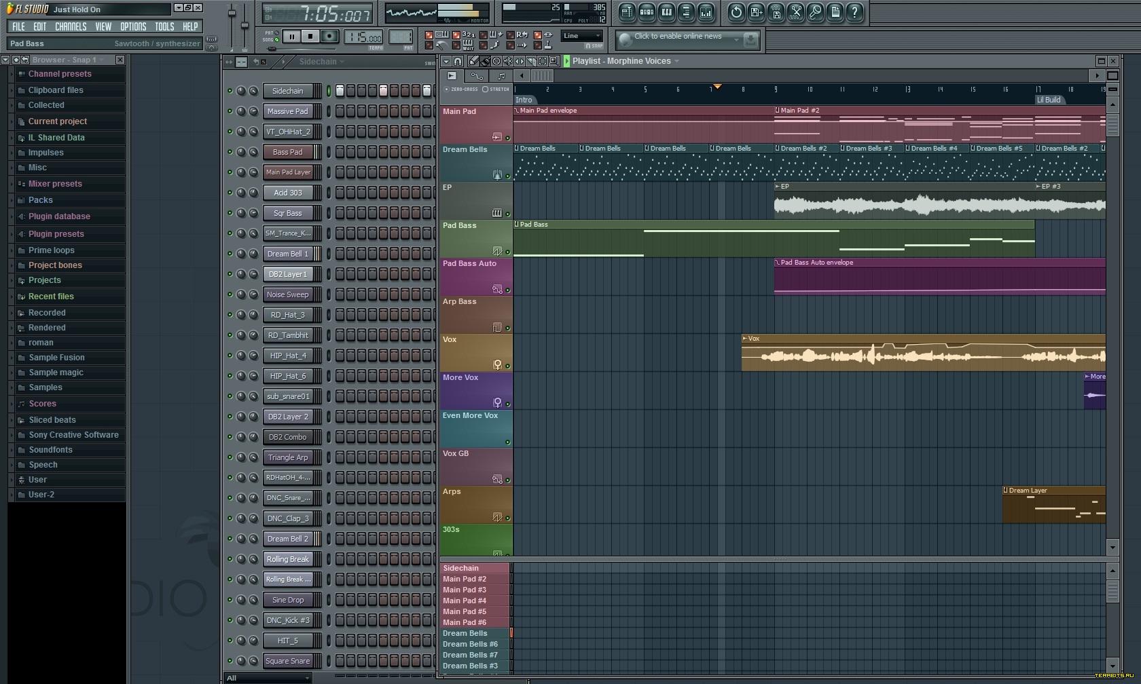This screenshot has height=684, width=1141.
Task: Open the TOOLS menu
Action: click(x=164, y=26)
